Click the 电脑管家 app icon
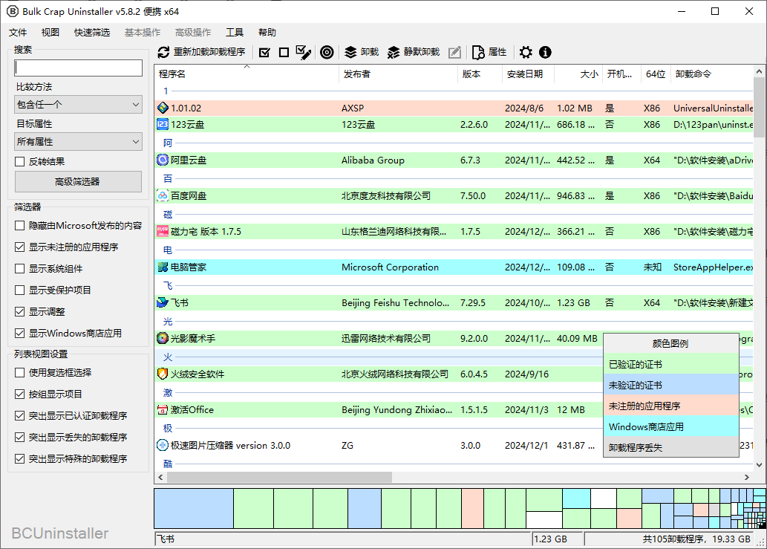Image resolution: width=767 pixels, height=549 pixels. pyautogui.click(x=163, y=267)
